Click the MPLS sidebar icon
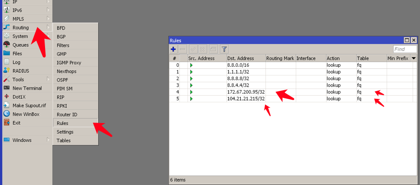 click(7, 19)
